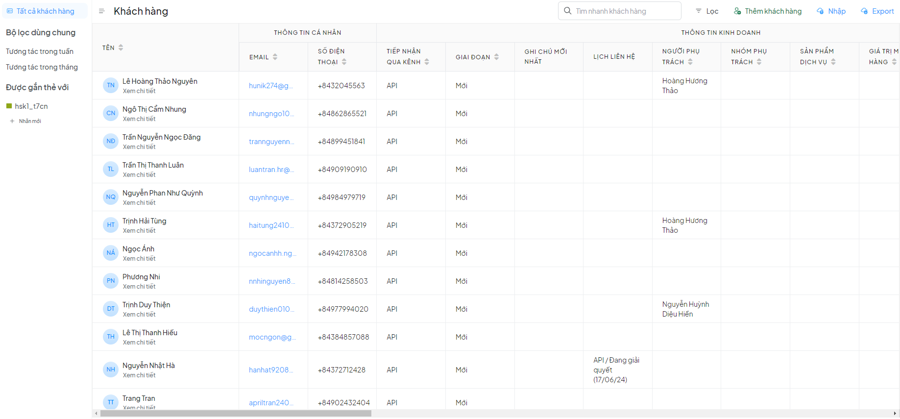
Task: Choose Tương tác trong tháng filter
Action: pyautogui.click(x=42, y=67)
